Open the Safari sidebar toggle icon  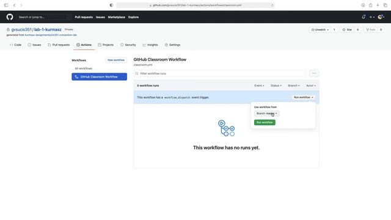click(x=6, y=5)
